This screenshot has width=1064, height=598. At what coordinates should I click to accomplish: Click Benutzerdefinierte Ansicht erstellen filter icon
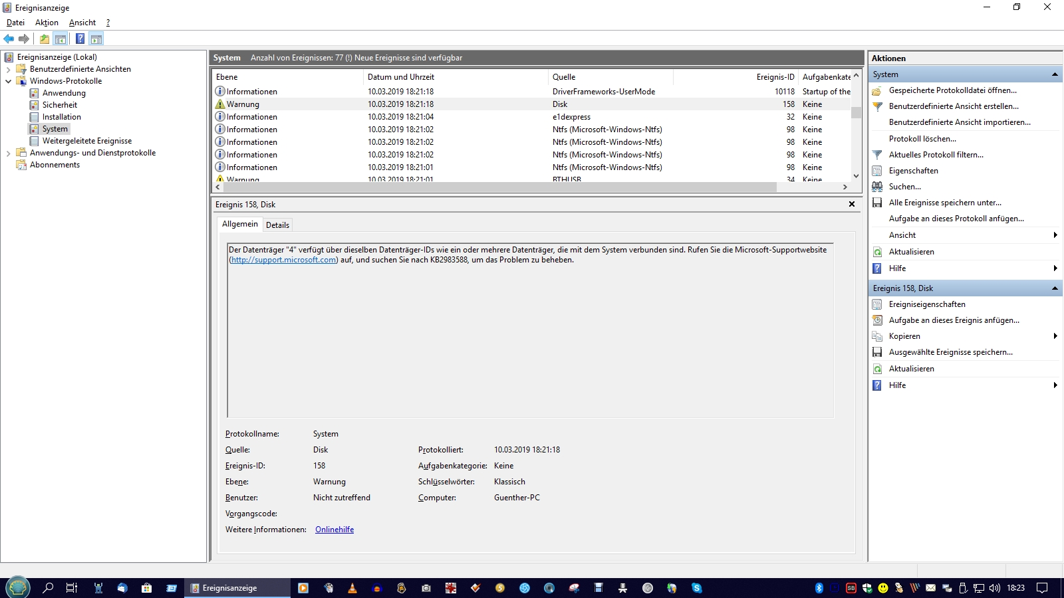point(877,106)
